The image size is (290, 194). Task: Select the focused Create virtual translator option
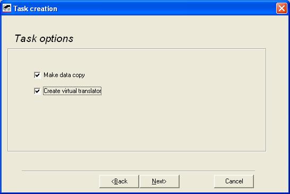[72, 91]
